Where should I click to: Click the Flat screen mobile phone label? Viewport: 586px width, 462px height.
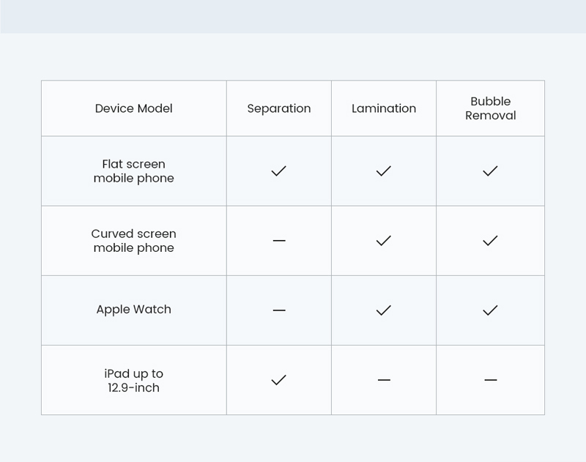pos(134,171)
